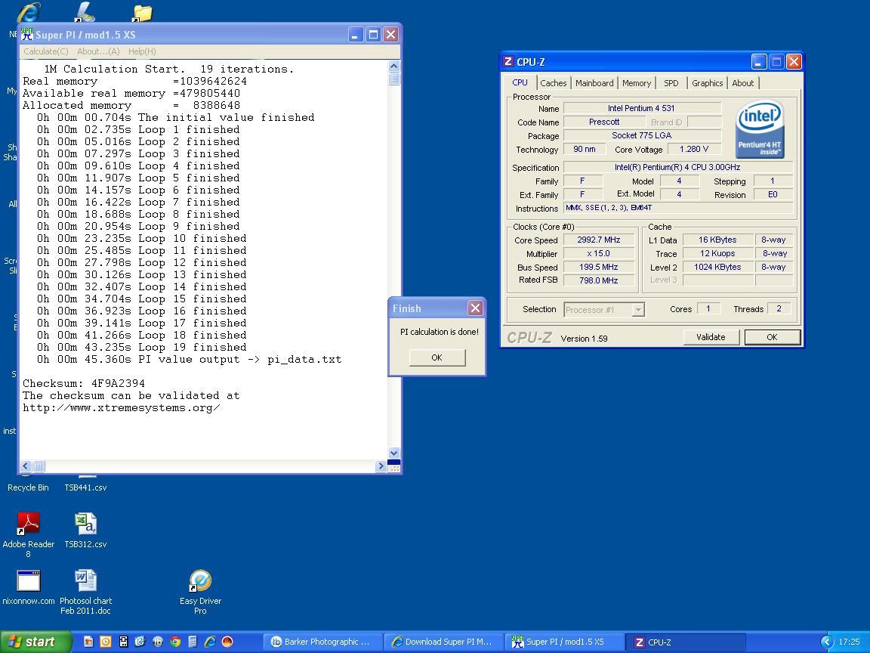Open the About...(A) menu in Super PI
The height and width of the screenshot is (653, 870).
pyautogui.click(x=98, y=51)
